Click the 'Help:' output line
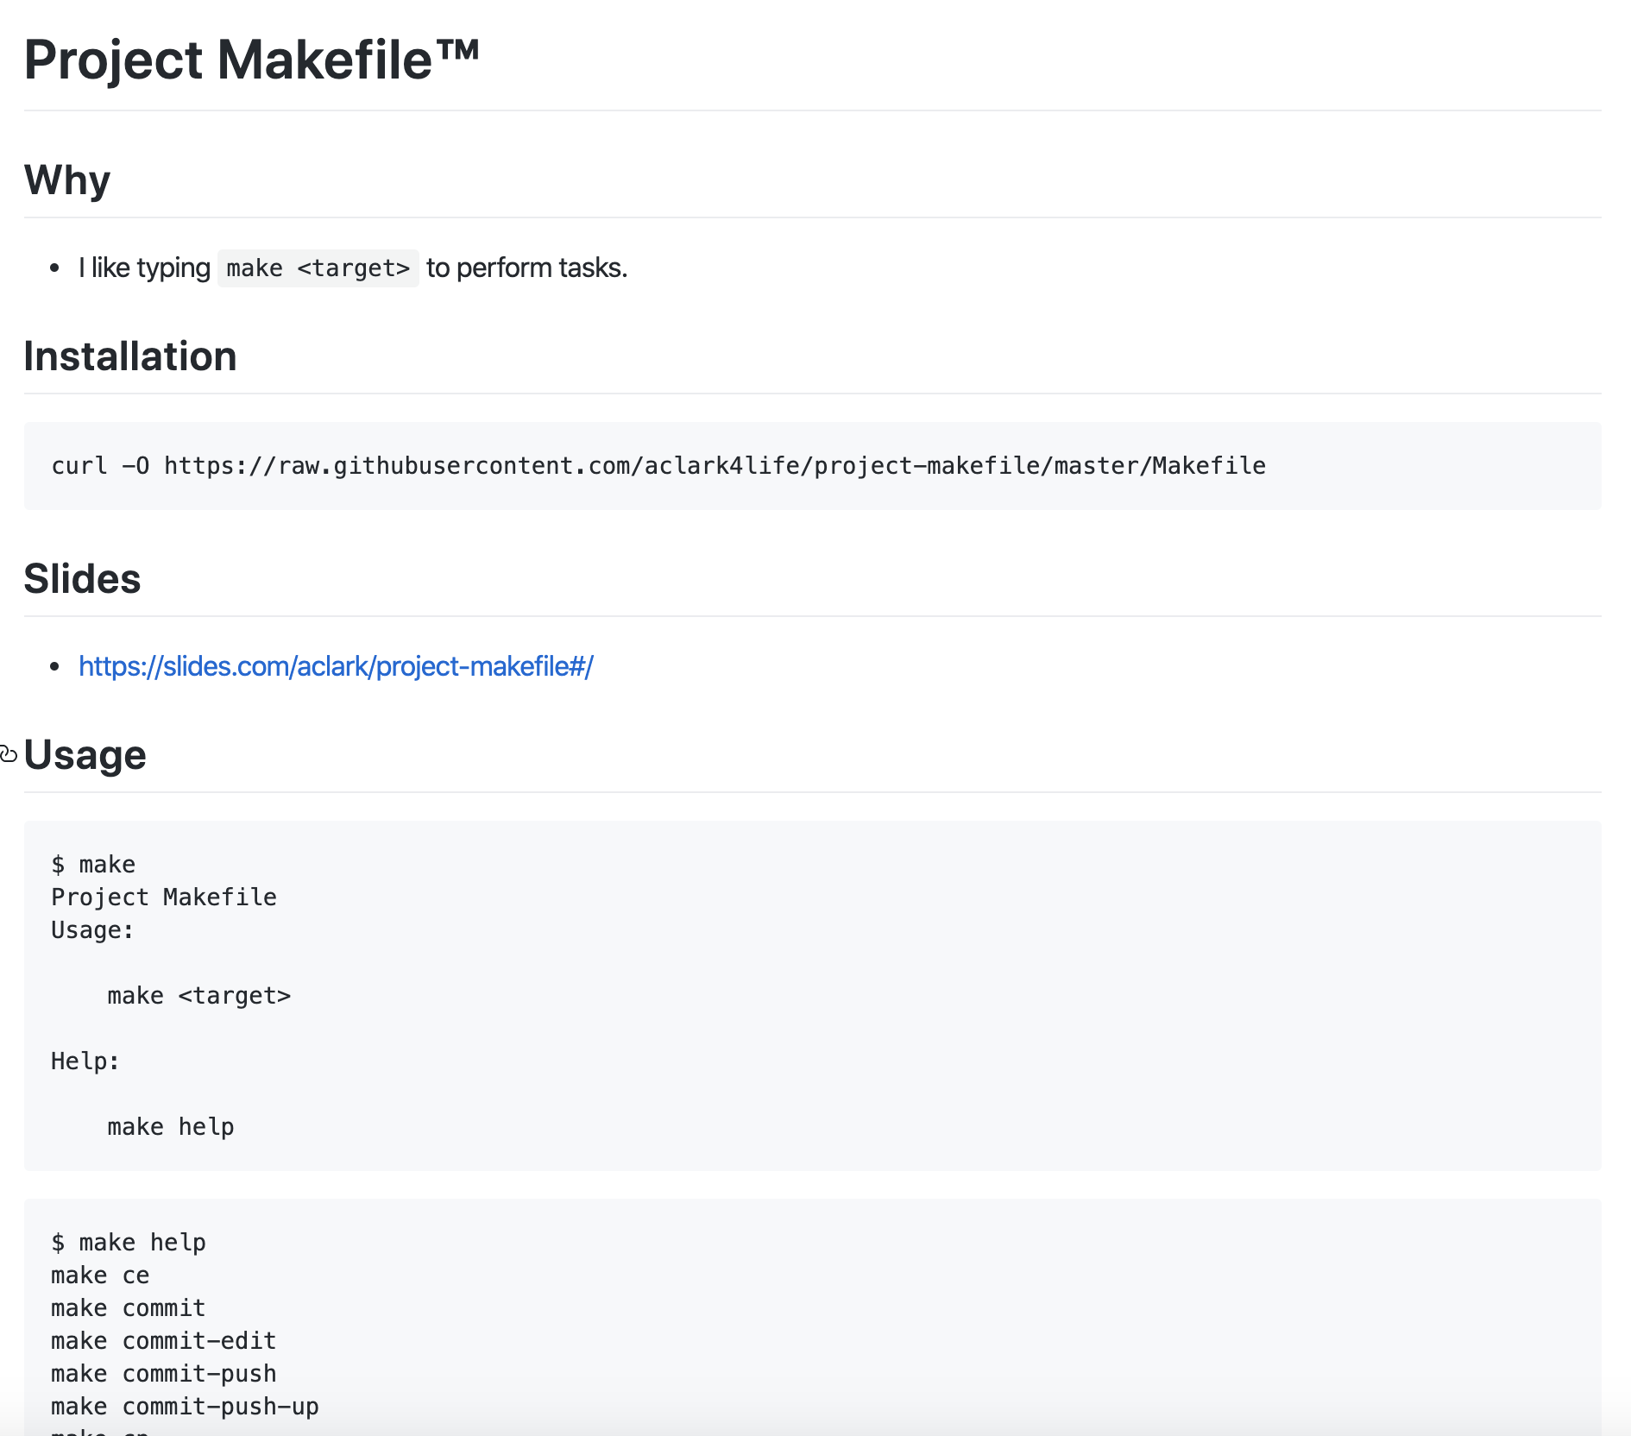 85,1061
